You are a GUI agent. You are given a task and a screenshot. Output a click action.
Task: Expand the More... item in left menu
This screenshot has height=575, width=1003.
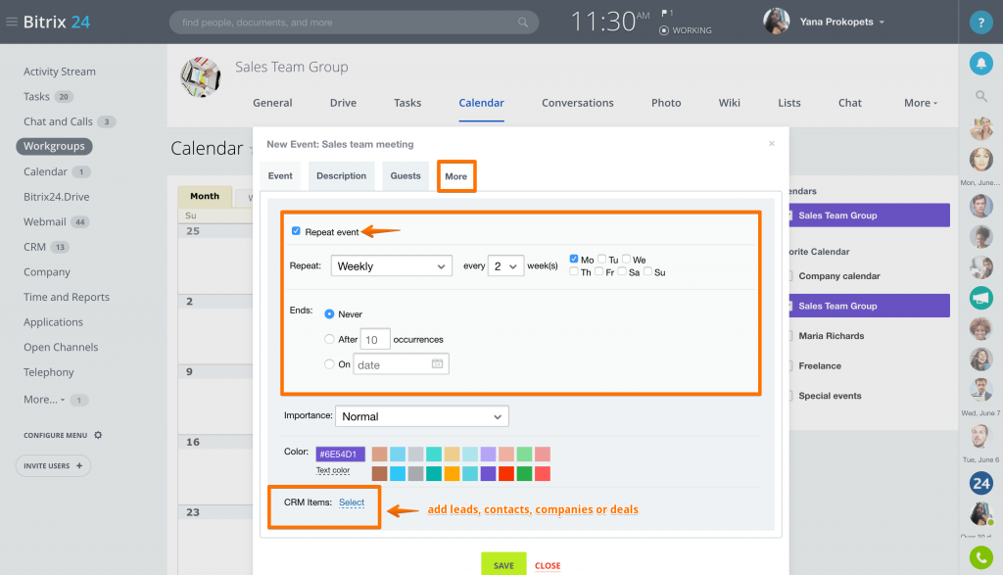43,399
